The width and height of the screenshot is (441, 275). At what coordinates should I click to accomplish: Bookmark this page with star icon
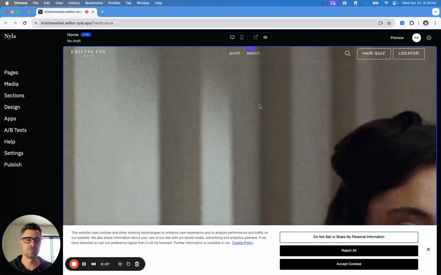coord(389,23)
